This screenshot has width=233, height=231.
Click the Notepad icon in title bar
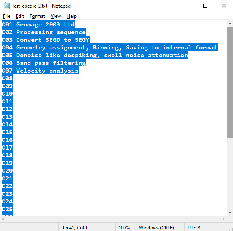[x=6, y=6]
